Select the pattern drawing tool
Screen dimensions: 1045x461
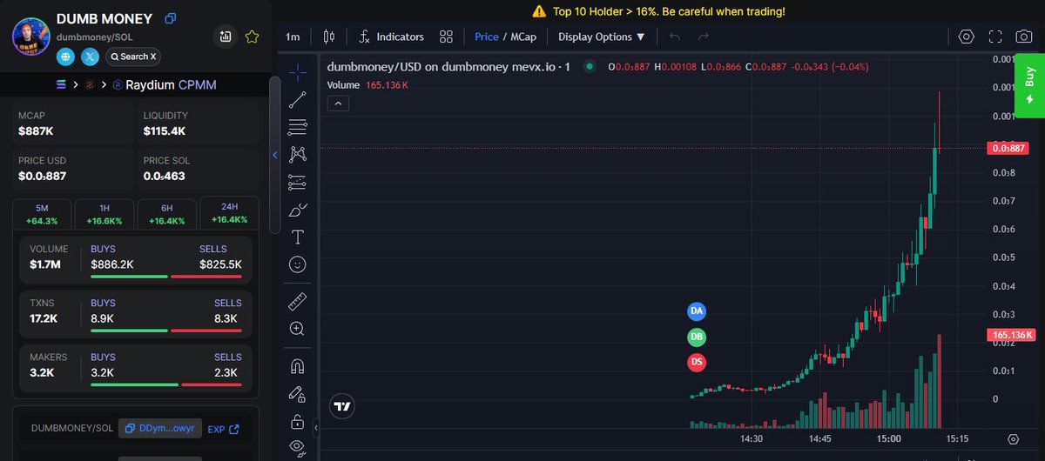[298, 154]
